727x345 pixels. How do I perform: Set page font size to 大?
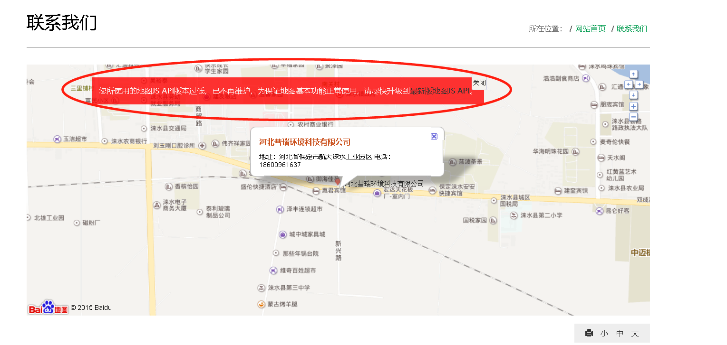point(635,333)
